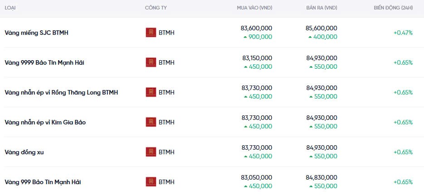Sort by MUA VÀO (VND) column

click(254, 8)
